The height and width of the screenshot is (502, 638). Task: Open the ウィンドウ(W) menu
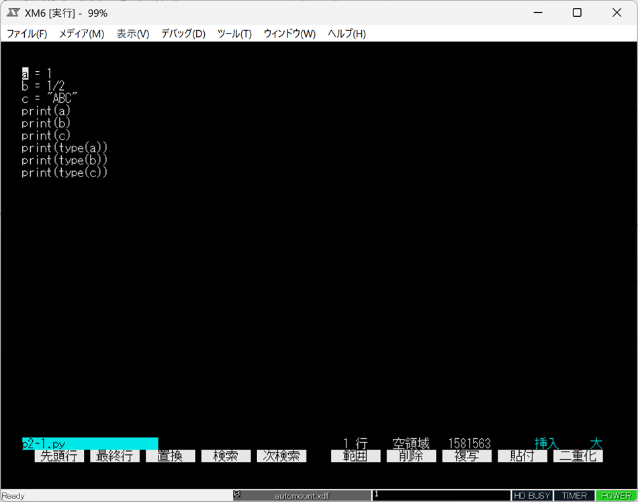[289, 34]
